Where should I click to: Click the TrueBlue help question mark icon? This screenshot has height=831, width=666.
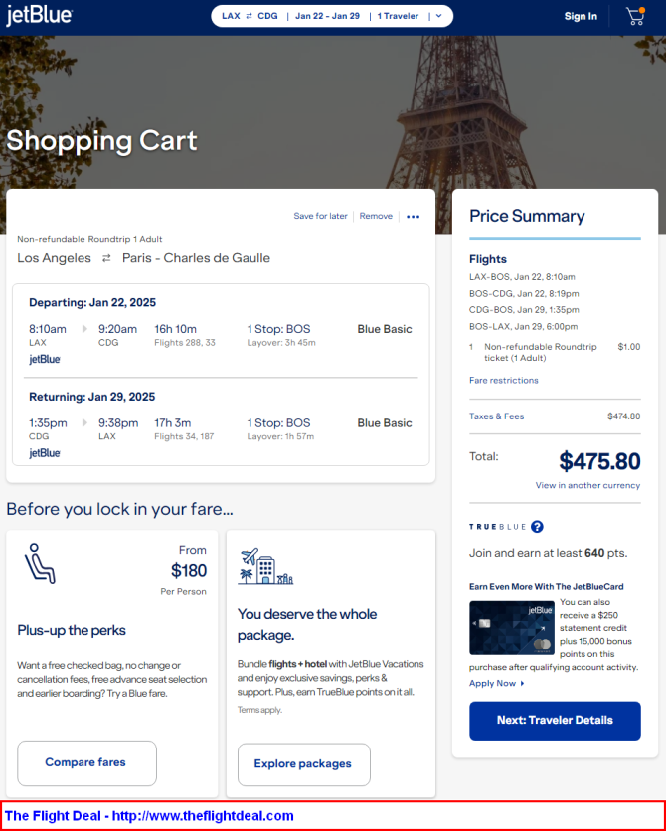pyautogui.click(x=537, y=526)
